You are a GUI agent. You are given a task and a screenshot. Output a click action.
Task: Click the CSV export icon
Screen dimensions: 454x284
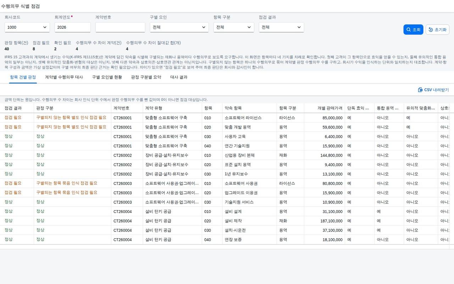pos(420,90)
